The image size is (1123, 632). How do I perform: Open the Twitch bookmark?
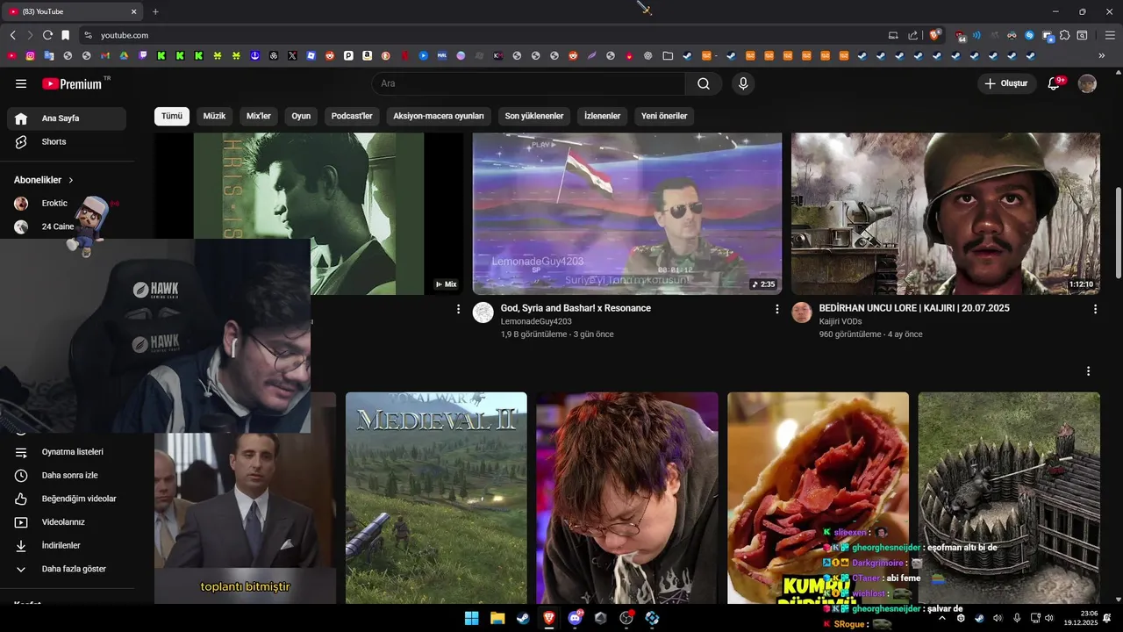tap(143, 55)
